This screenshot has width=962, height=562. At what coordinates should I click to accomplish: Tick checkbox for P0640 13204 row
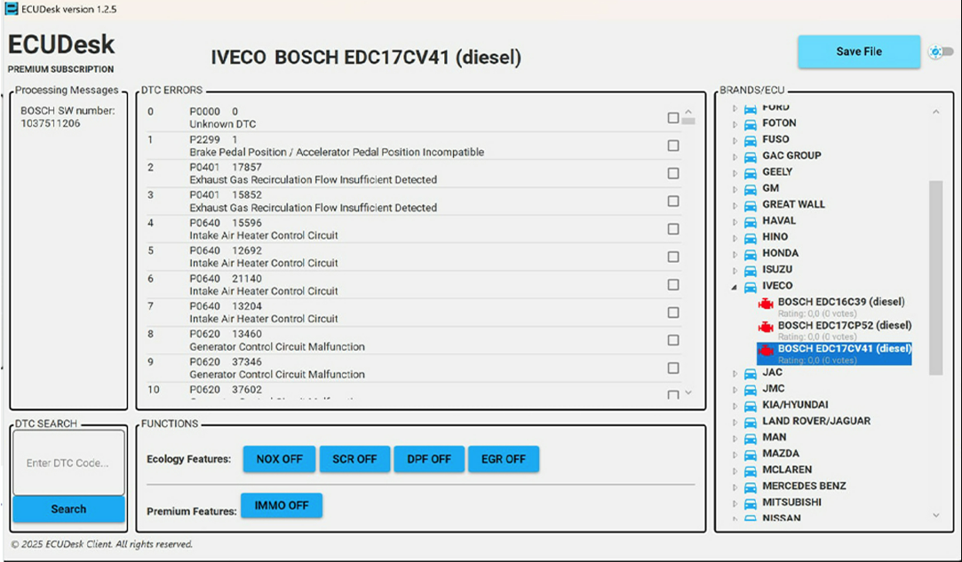[673, 313]
